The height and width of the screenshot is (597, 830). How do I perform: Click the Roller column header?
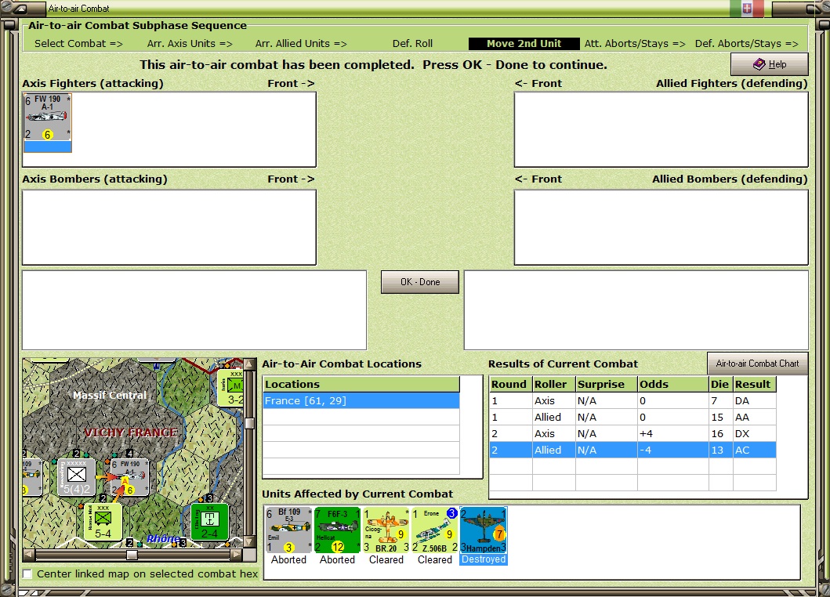pos(553,384)
